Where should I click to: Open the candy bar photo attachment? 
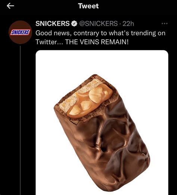102,123
